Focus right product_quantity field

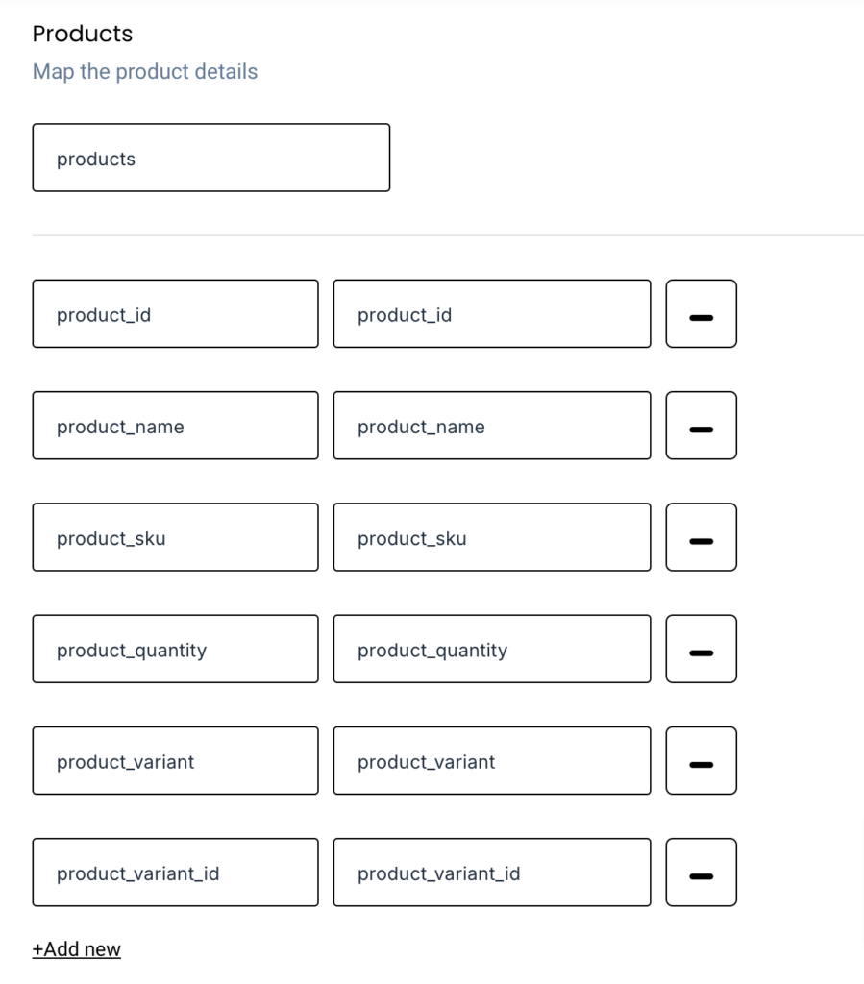coord(491,649)
